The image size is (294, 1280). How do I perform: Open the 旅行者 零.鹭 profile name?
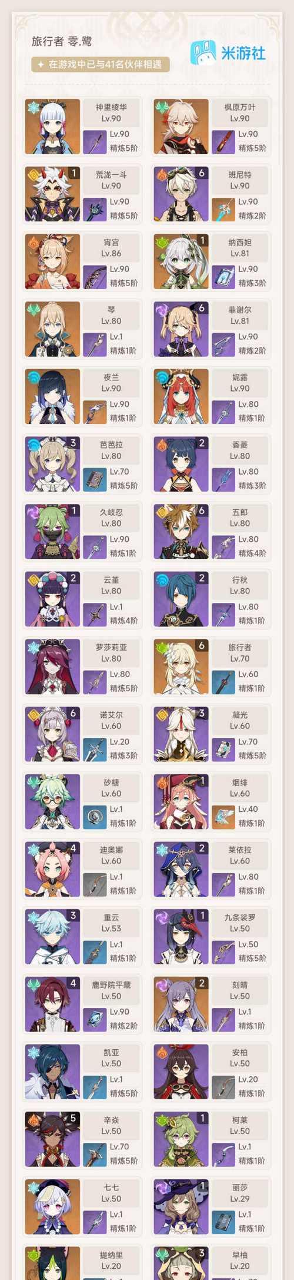[x=62, y=41]
